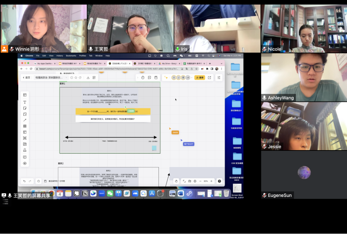Screen dimensions: 347x234
Task: Reload the page in Chrome
Action: point(31,69)
